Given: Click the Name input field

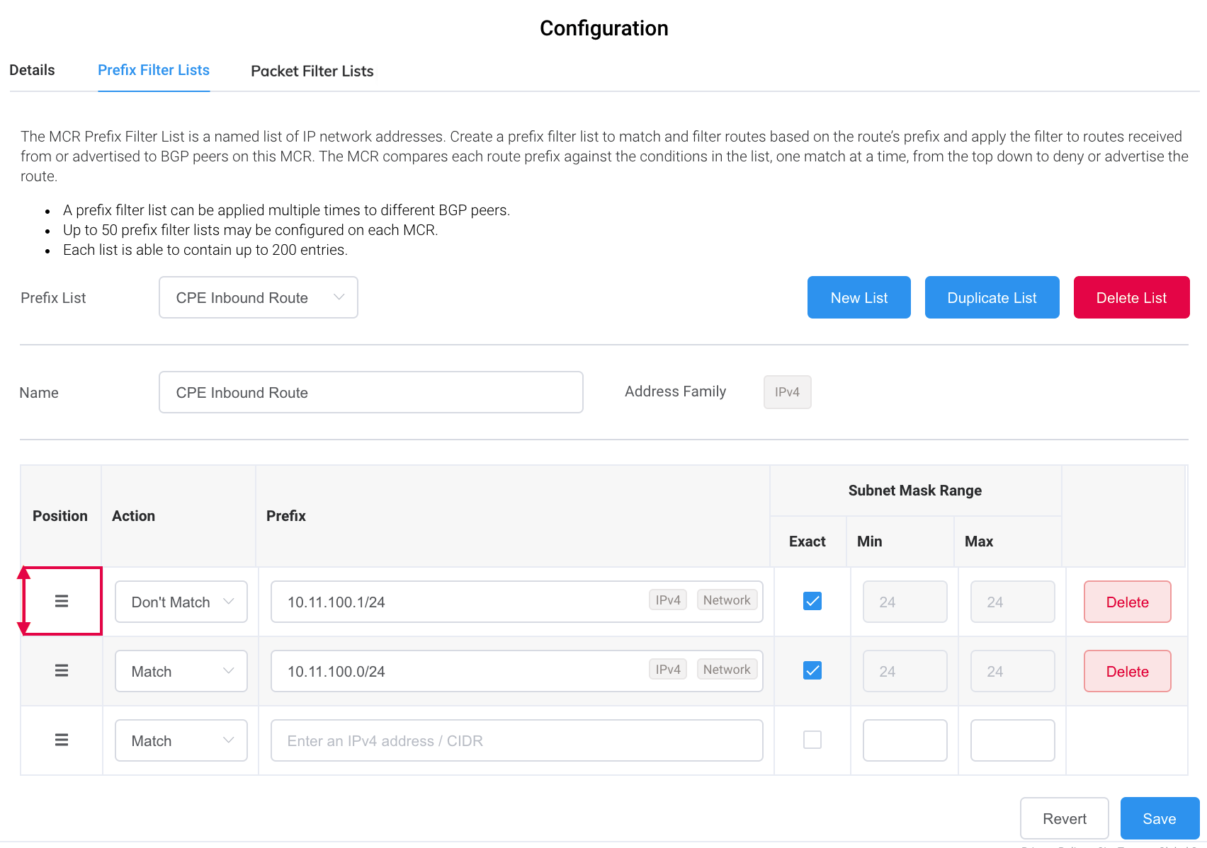Looking at the screenshot, I should pyautogui.click(x=370, y=392).
